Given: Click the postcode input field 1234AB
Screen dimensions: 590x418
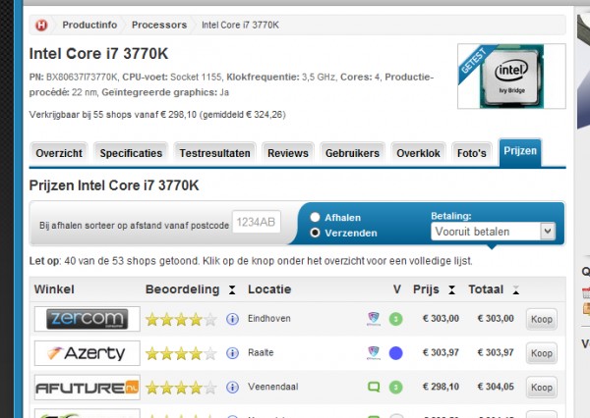Looking at the screenshot, I should pos(257,222).
